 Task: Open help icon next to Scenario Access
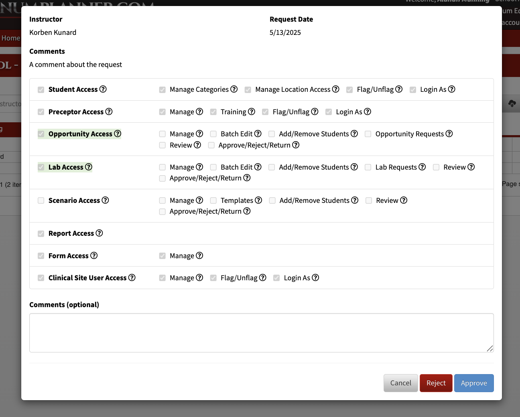(105, 200)
